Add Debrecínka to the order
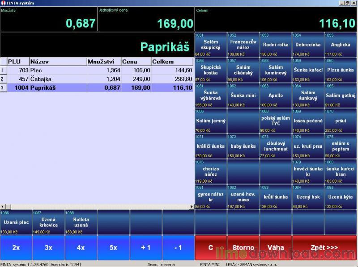The image size is (358, 267). [x=308, y=45]
